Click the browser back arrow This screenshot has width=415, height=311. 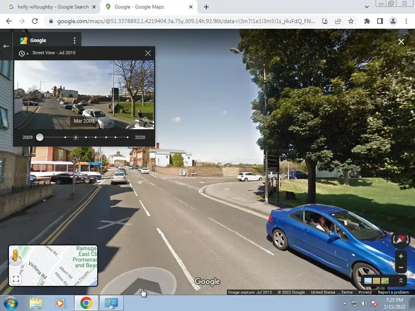pos(9,21)
